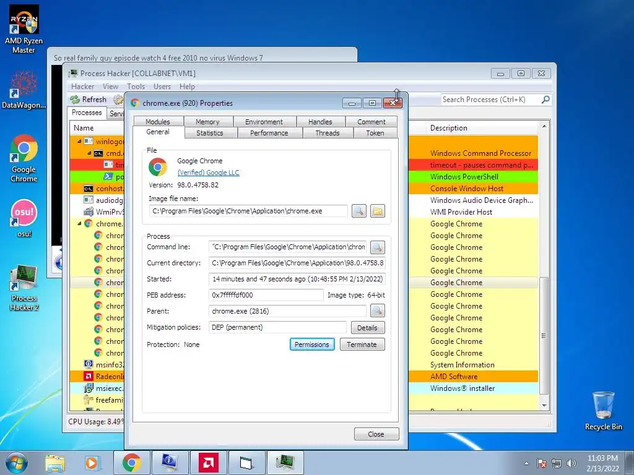Open the DataWagon desktop shortcut
Screen dimensions: 634x475
click(24, 90)
